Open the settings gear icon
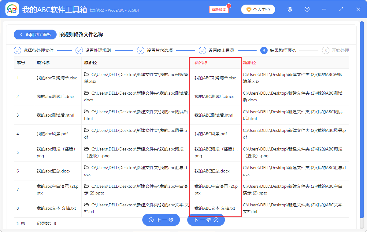The image size is (367, 232). tap(290, 9)
